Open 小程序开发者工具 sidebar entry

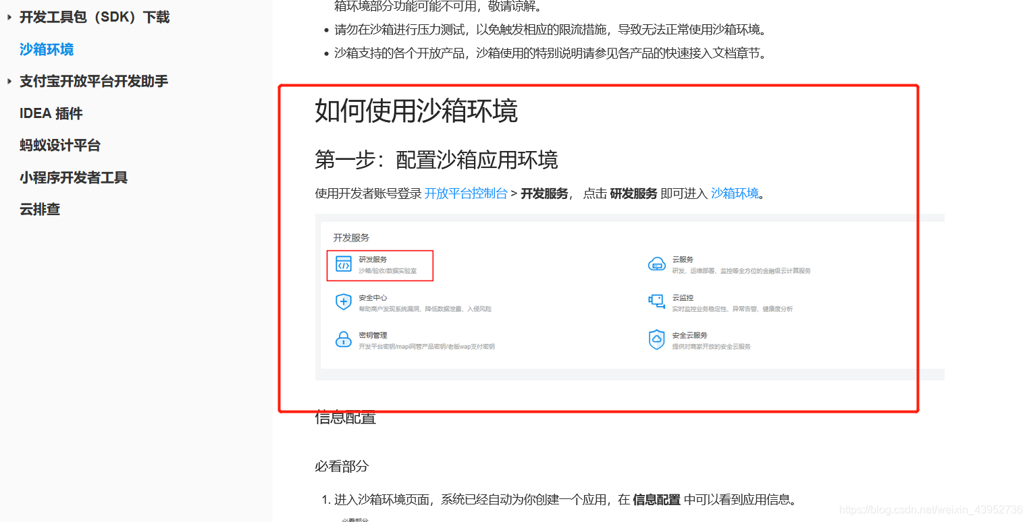(74, 177)
